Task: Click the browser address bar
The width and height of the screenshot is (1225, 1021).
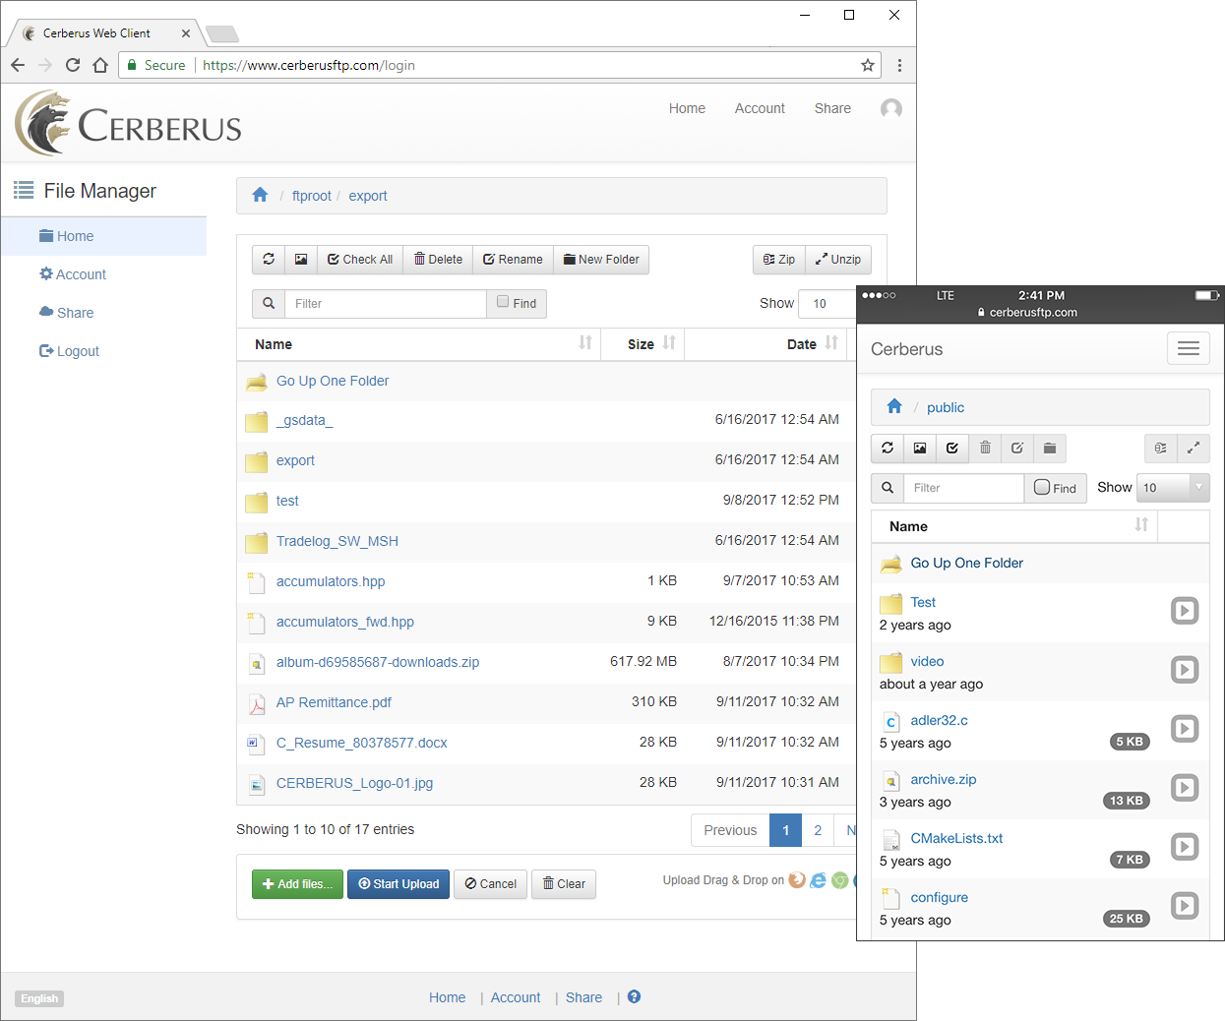Action: [502, 65]
